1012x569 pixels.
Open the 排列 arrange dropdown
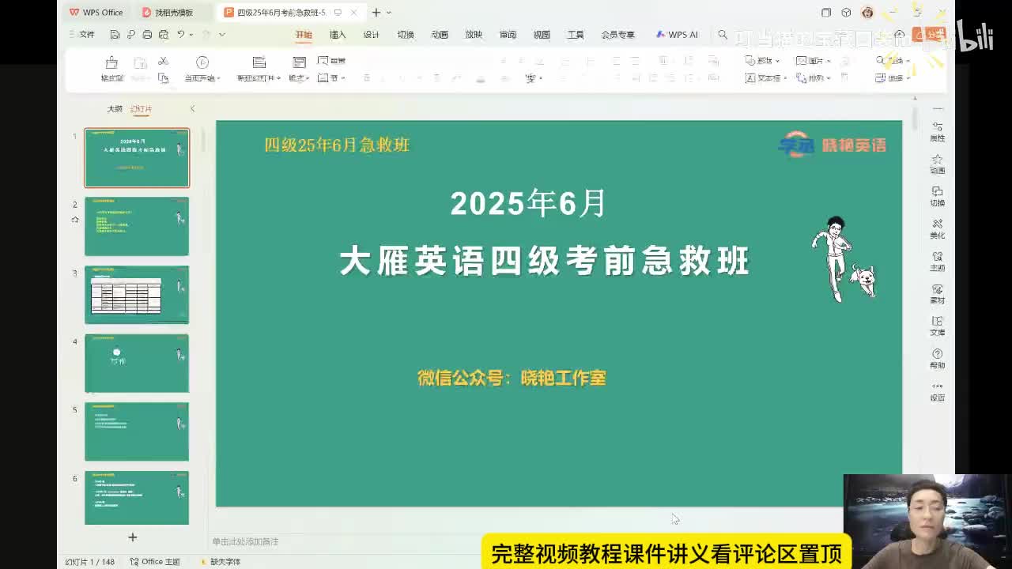click(813, 77)
